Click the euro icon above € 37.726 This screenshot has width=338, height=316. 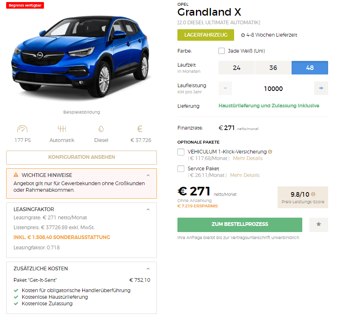pyautogui.click(x=140, y=129)
